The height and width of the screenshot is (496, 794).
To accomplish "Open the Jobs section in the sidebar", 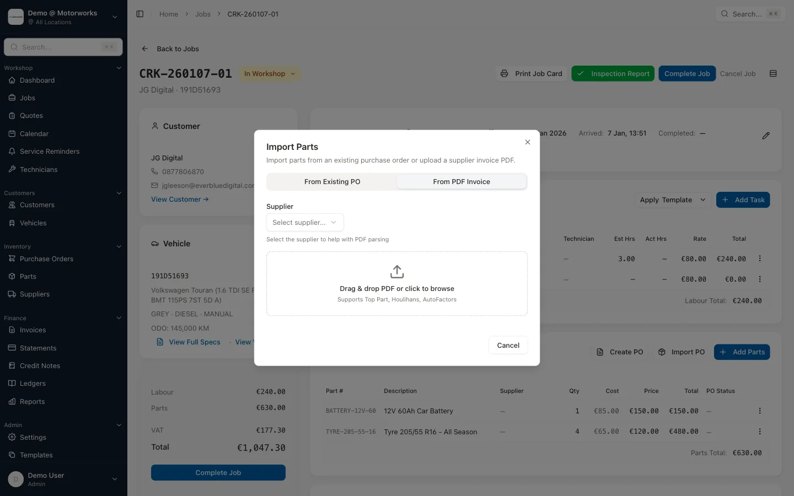I will [28, 98].
